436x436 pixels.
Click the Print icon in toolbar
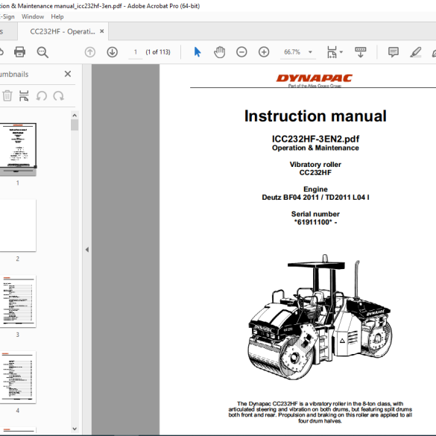point(19,52)
